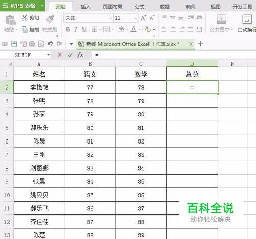This screenshot has width=256, height=239.
Task: Click the Undo arrow
Action: point(50,44)
